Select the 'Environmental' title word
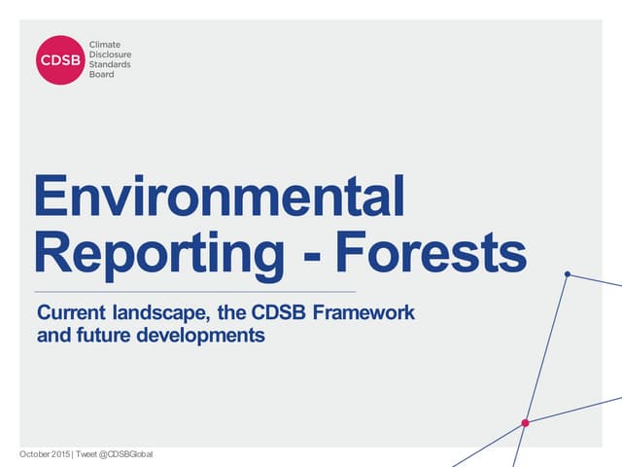 coord(219,197)
